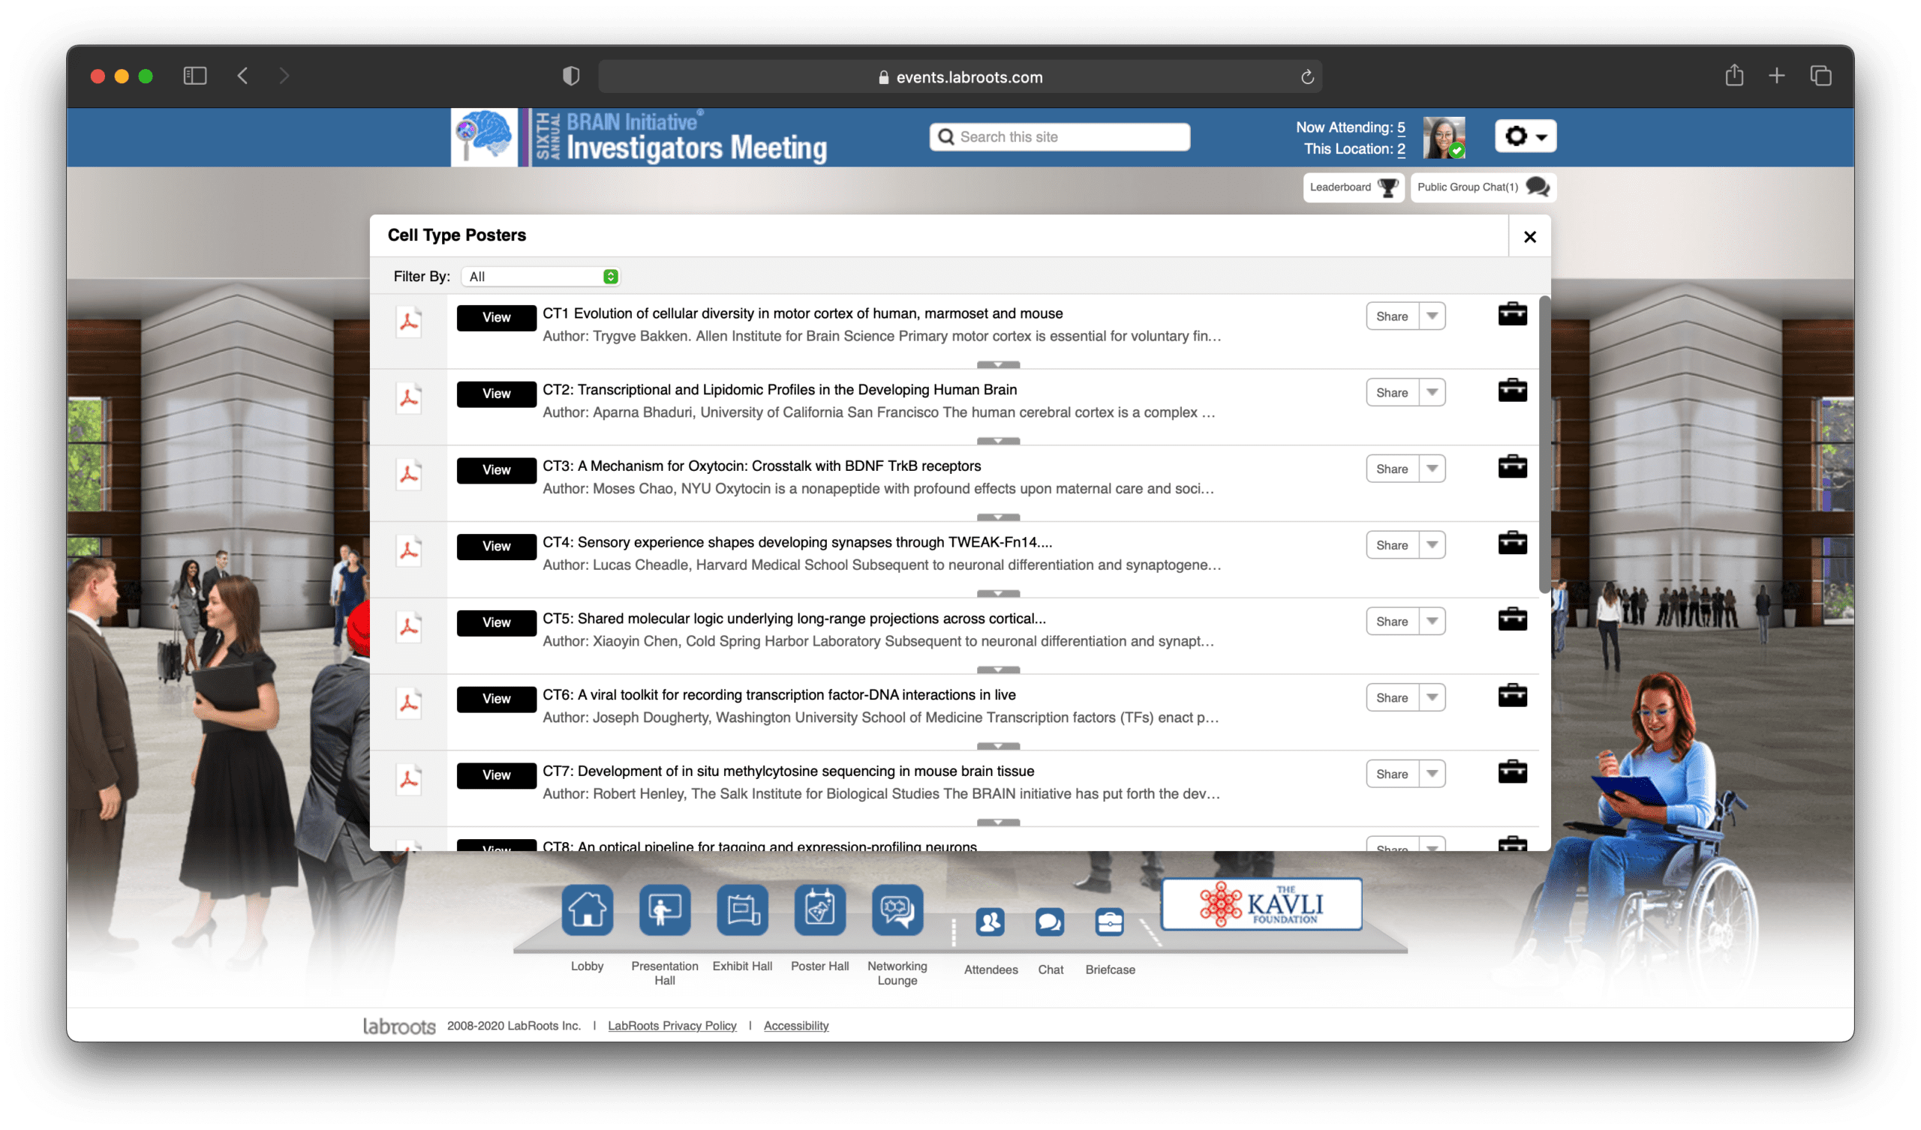Open PDF icon for CT4 poster

pos(410,550)
